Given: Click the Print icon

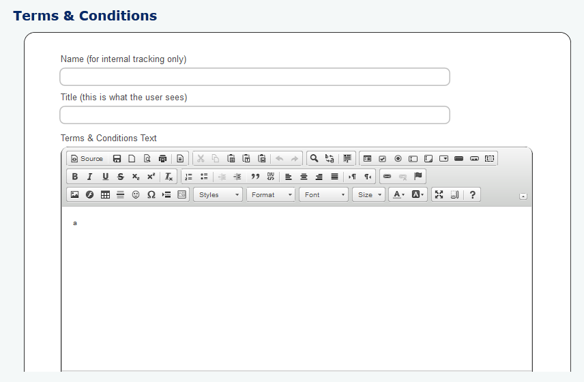Looking at the screenshot, I should [x=162, y=158].
